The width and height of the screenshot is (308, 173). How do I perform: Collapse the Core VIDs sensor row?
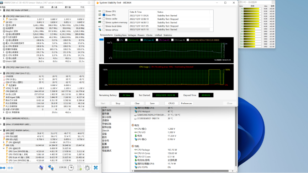[x=4, y=19]
